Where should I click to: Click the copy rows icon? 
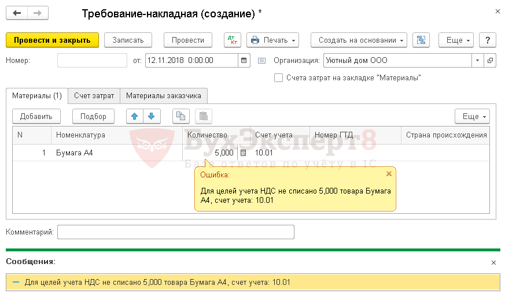181,116
